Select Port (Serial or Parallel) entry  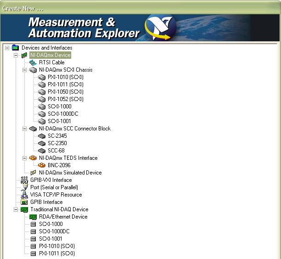pyautogui.click(x=54, y=187)
